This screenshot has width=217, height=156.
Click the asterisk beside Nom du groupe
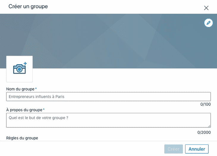tap(36, 89)
